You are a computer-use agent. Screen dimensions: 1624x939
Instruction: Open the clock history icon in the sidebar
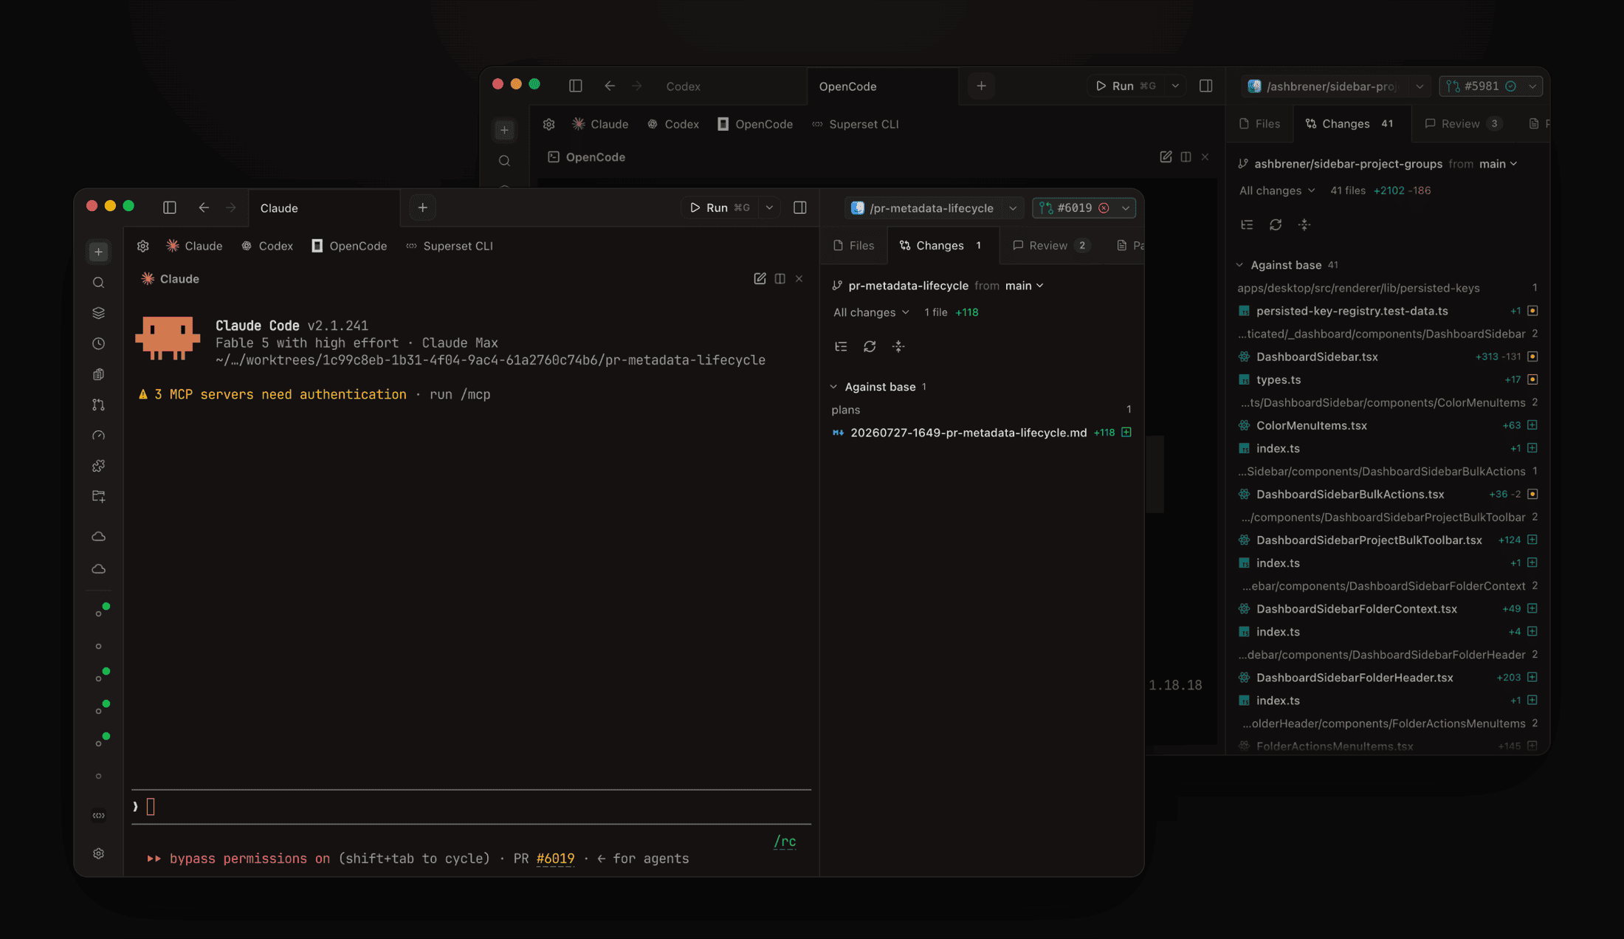click(98, 344)
